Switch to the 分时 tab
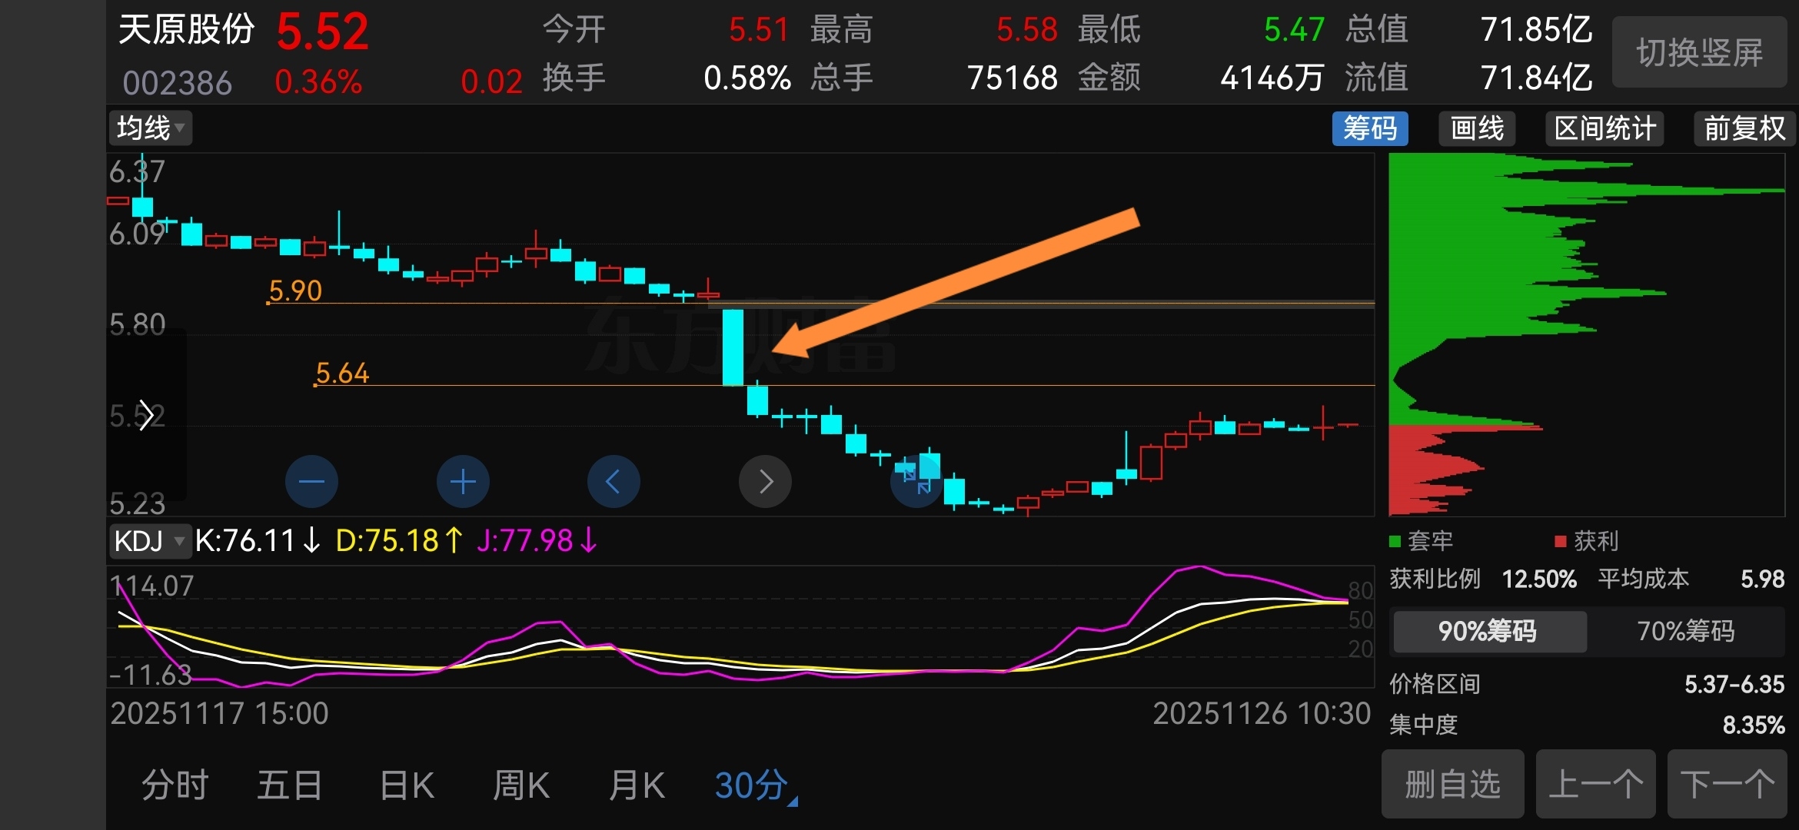This screenshot has width=1799, height=830. (x=175, y=785)
